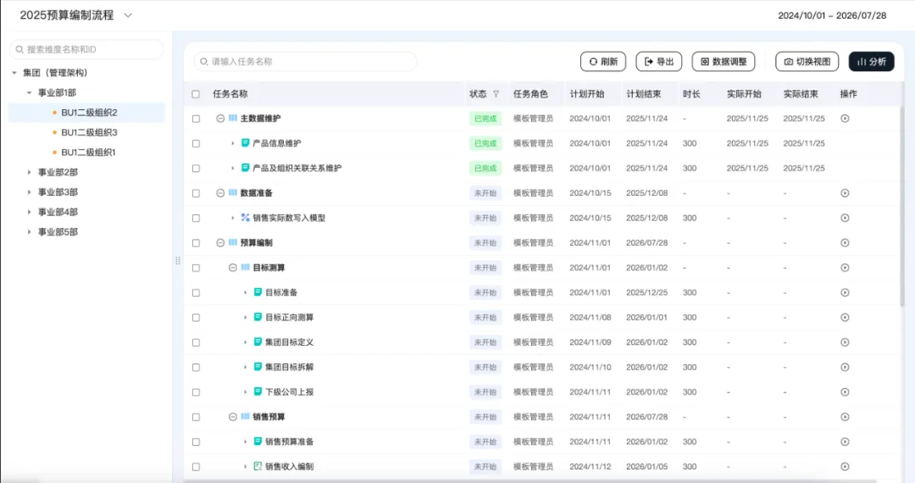The image size is (915, 483).
Task: Click the run icon for 销售实际数写入模型 row
Action: click(845, 218)
